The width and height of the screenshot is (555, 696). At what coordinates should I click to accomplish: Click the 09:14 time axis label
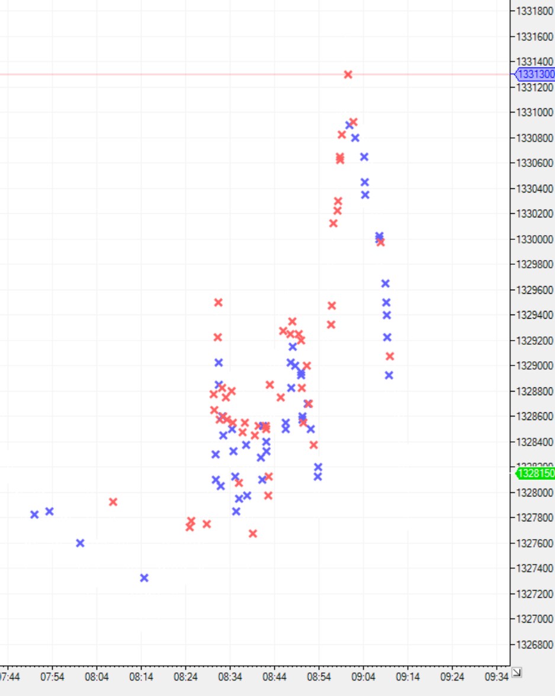408,678
